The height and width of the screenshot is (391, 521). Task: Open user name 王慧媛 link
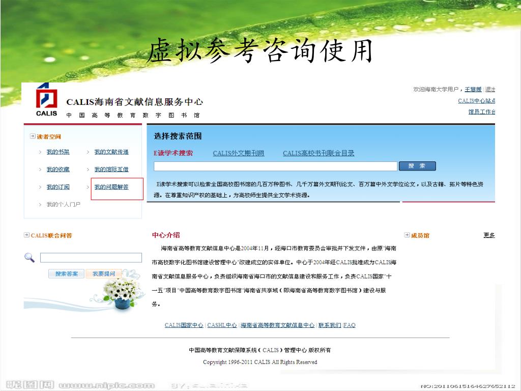[x=473, y=90]
